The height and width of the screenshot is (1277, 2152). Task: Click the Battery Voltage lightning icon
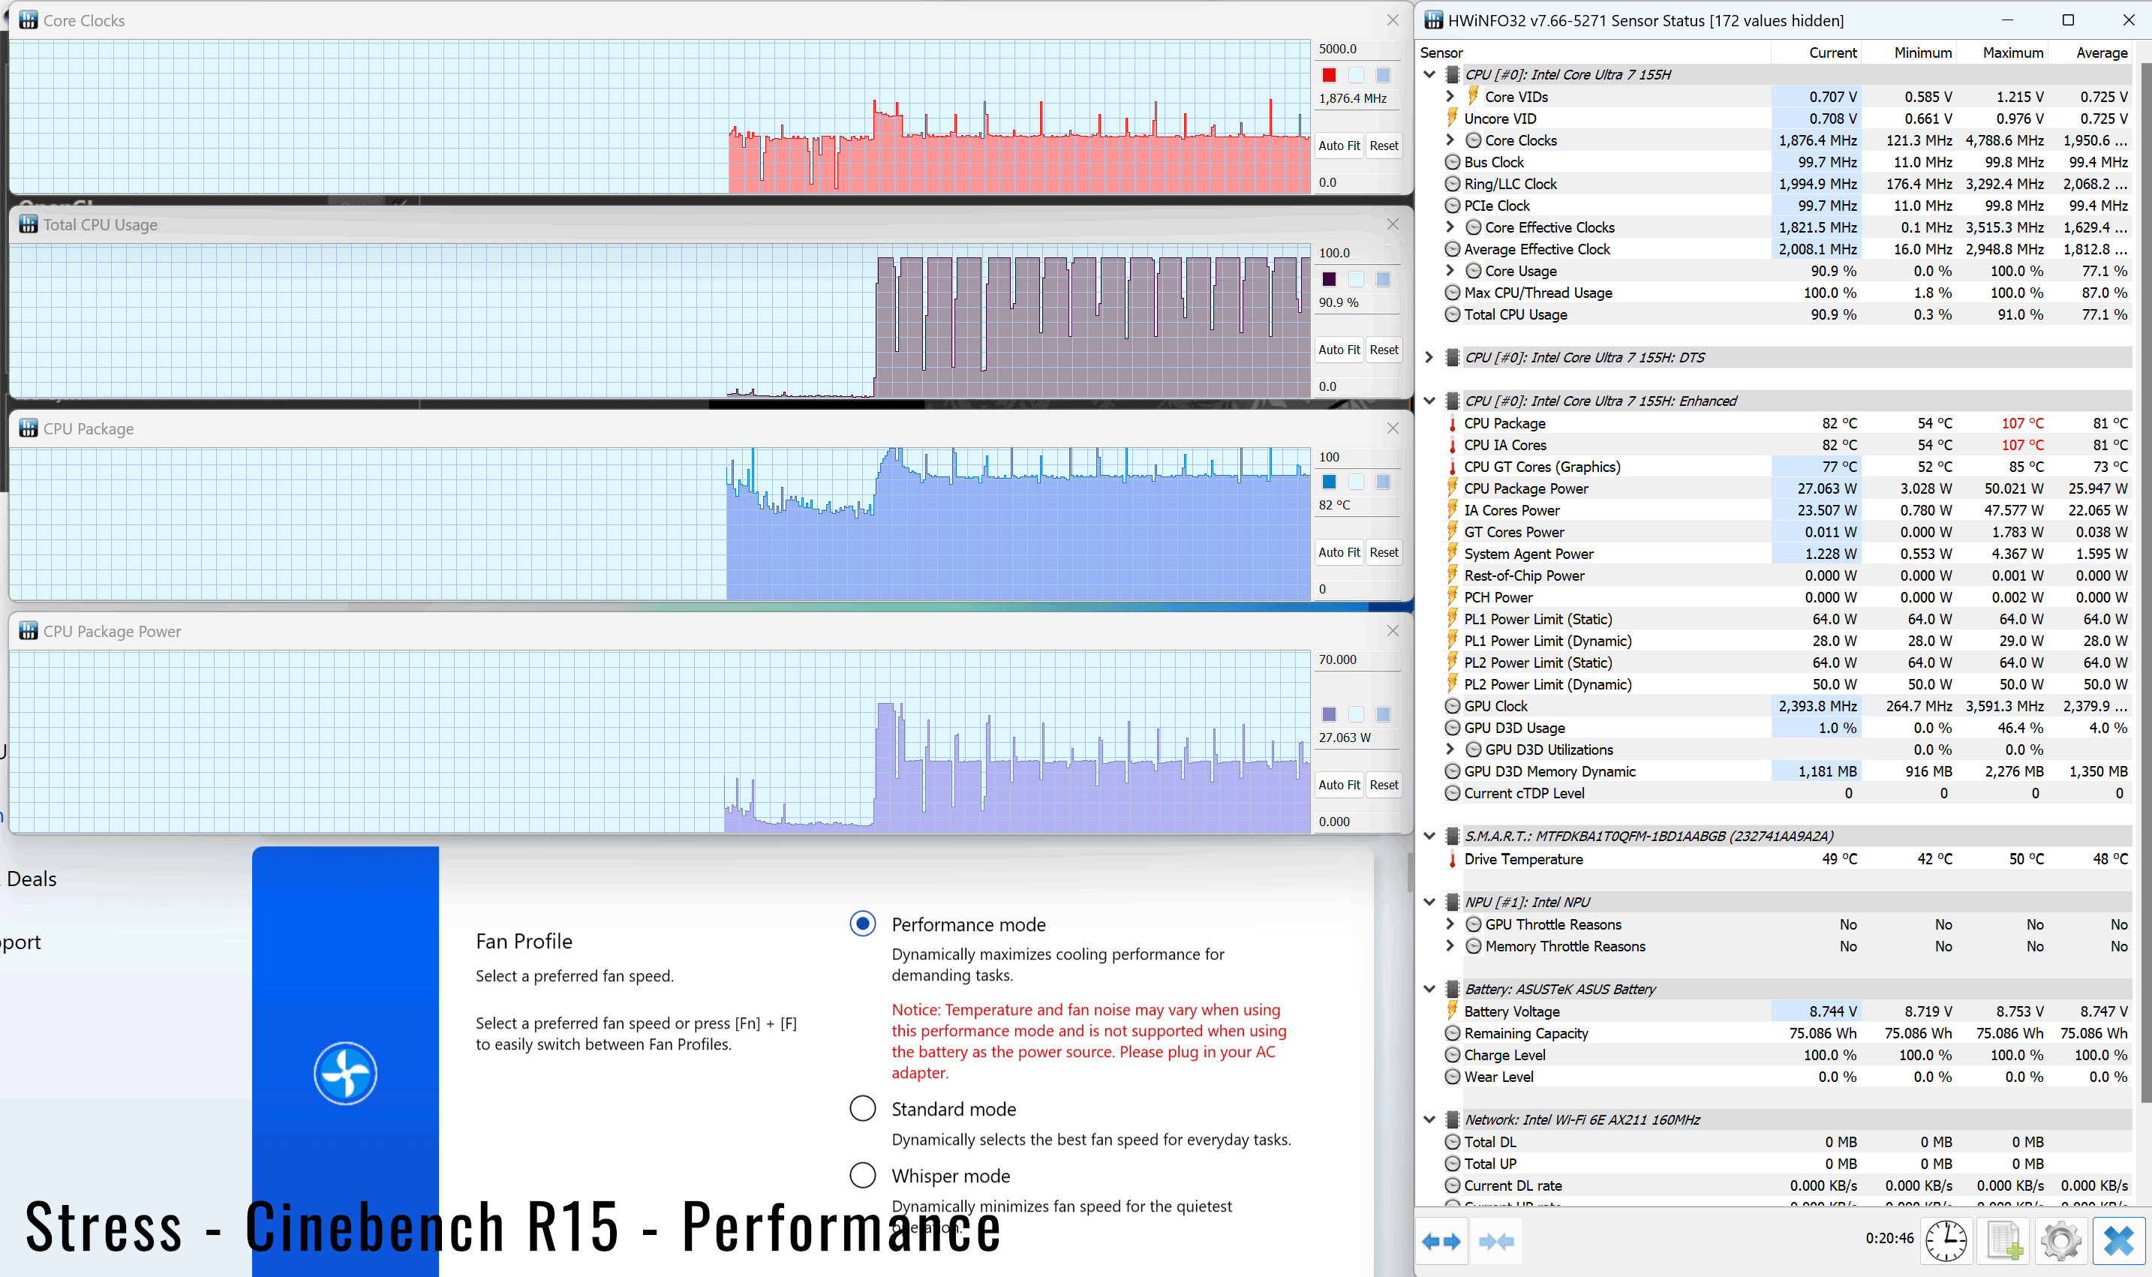tap(1453, 1011)
